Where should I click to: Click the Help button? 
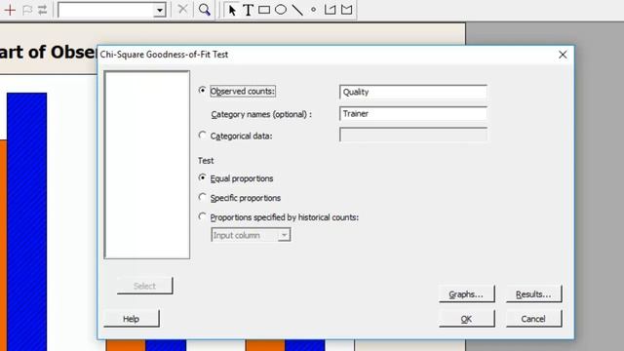132,319
